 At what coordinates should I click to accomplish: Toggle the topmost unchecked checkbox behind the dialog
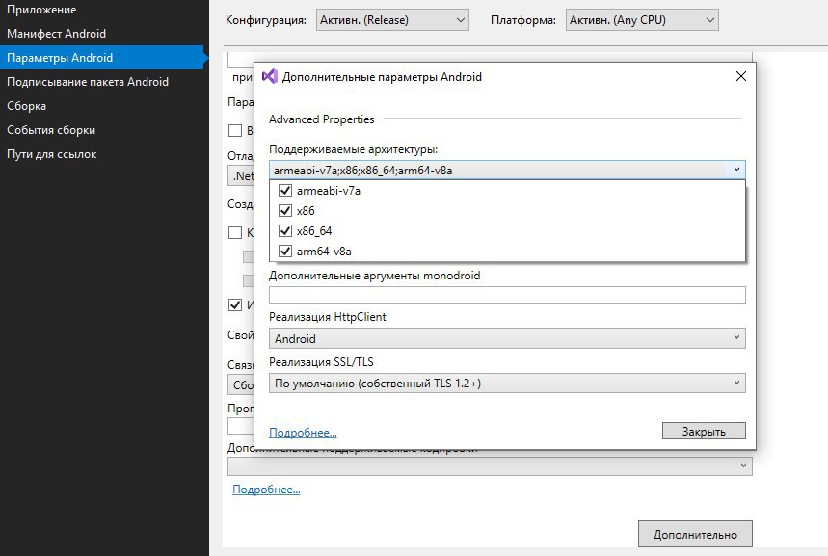[x=235, y=130]
